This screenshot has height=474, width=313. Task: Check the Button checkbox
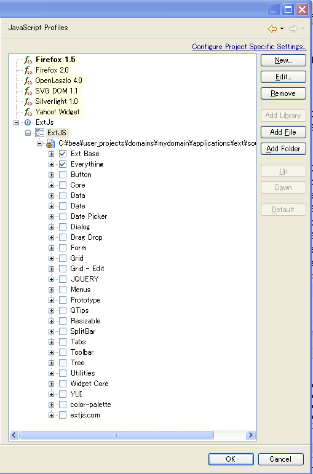coord(63,175)
